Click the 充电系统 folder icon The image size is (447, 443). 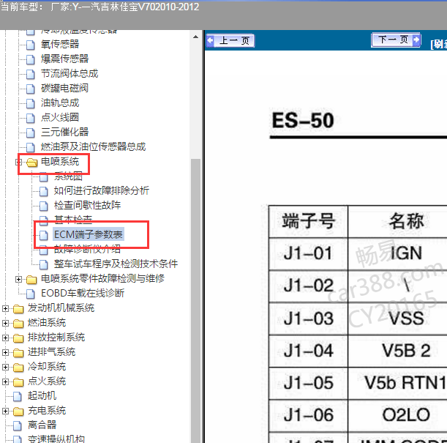click(18, 412)
